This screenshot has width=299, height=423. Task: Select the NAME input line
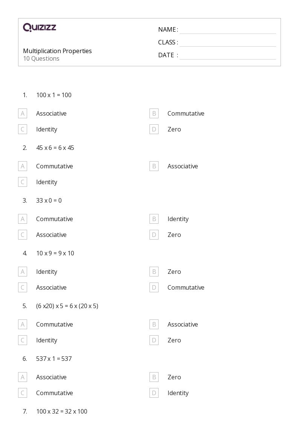click(x=228, y=30)
